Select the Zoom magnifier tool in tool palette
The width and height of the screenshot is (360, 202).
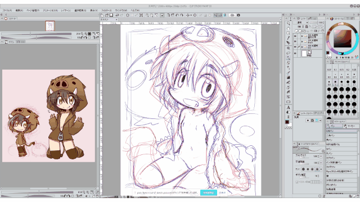(x=289, y=23)
